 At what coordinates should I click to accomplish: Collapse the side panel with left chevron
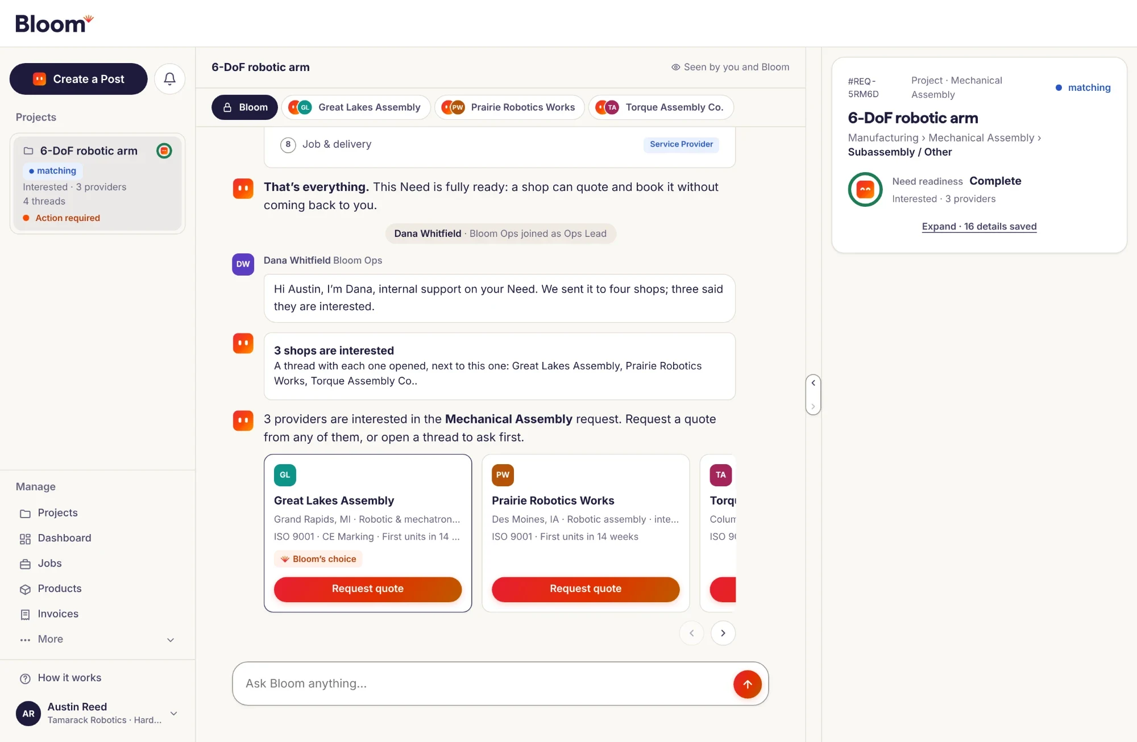pos(813,383)
